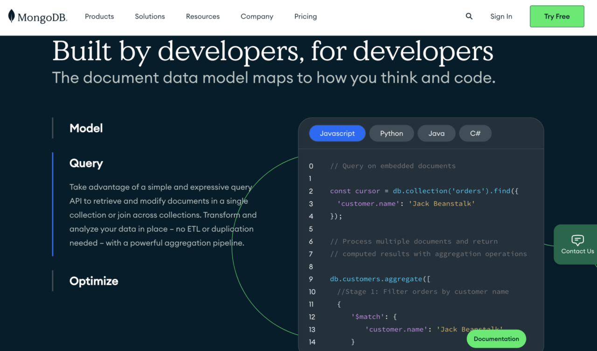
Task: Click the 'The document data model maps' subheading
Action: pyautogui.click(x=274, y=77)
